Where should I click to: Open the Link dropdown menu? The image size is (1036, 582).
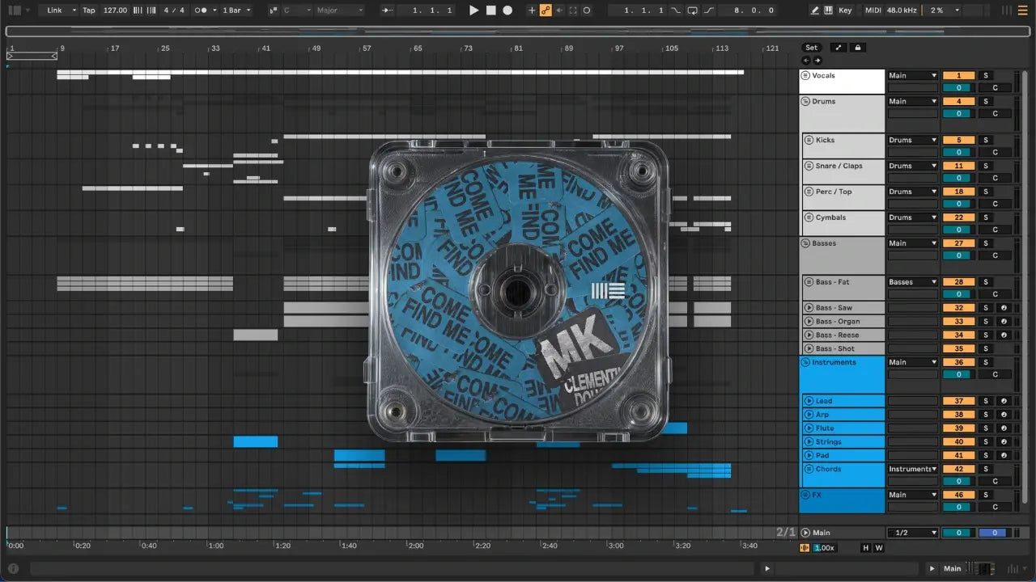tap(60, 11)
